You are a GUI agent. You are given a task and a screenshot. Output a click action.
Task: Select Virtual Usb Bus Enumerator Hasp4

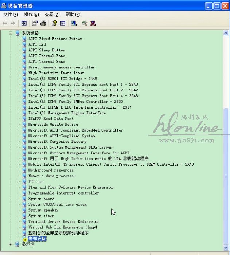point(62,227)
